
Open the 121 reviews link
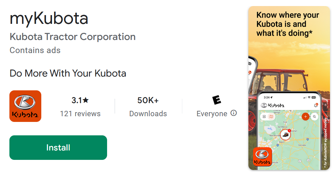tap(80, 114)
